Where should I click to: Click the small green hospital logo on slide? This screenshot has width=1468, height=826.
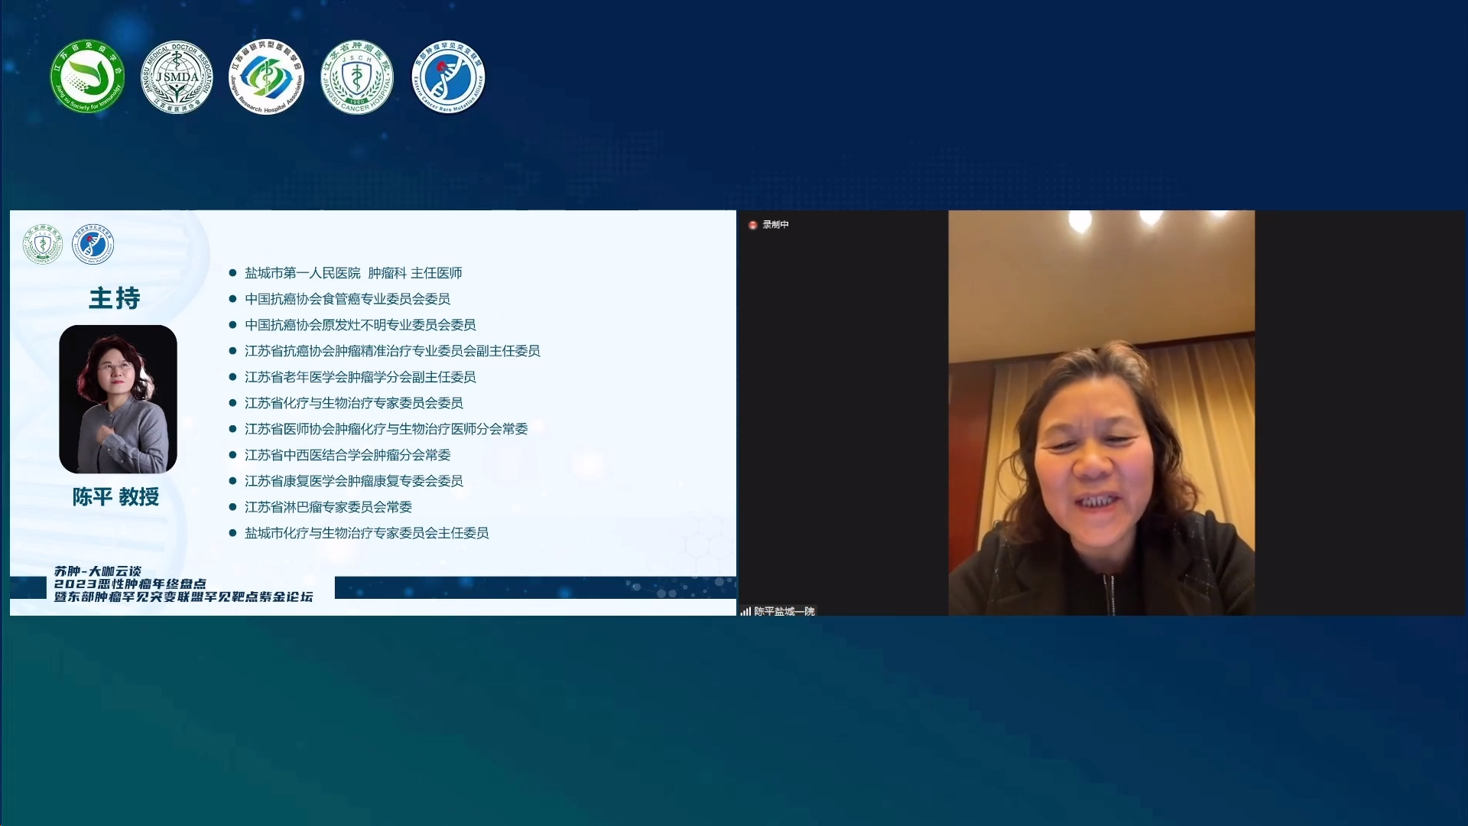[43, 245]
